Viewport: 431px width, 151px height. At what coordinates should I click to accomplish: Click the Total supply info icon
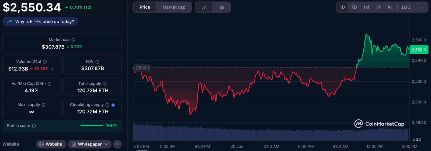pos(105,84)
